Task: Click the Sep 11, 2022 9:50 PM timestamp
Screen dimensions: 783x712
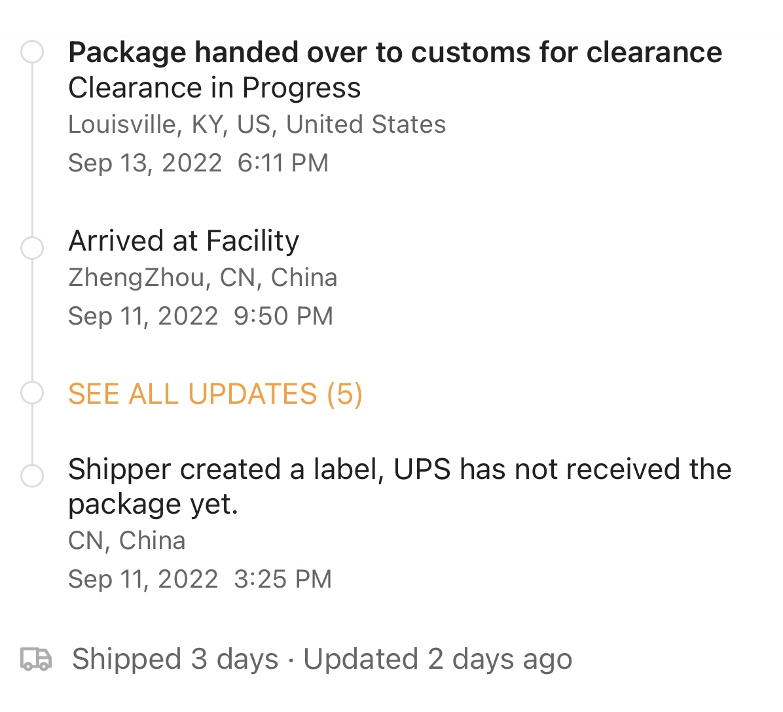Action: (200, 316)
